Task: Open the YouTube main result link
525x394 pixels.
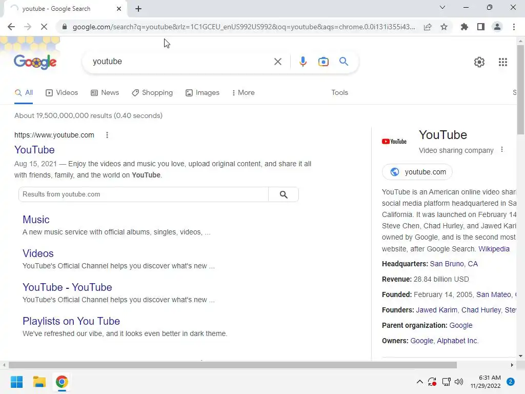Action: tap(34, 150)
